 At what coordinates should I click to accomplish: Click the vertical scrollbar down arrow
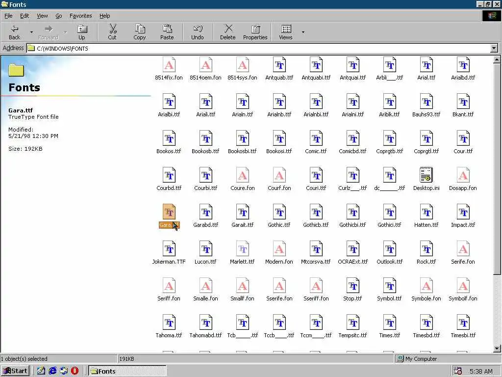point(497,349)
